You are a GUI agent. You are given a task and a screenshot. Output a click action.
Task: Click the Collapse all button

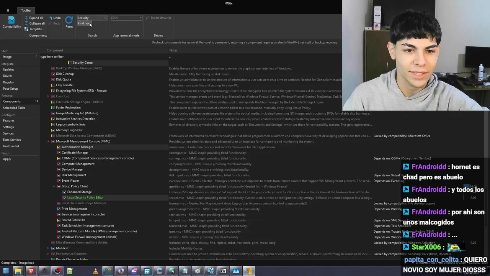point(34,23)
